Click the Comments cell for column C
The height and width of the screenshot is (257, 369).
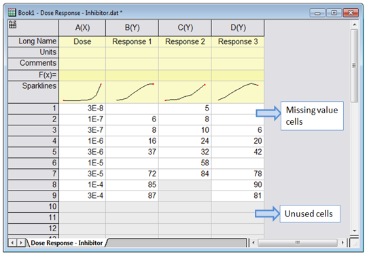[186, 64]
